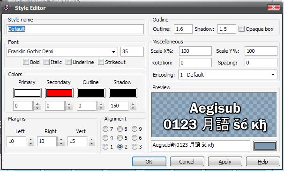
Task: Increase Left margin with up arrow
Action: pos(30,139)
